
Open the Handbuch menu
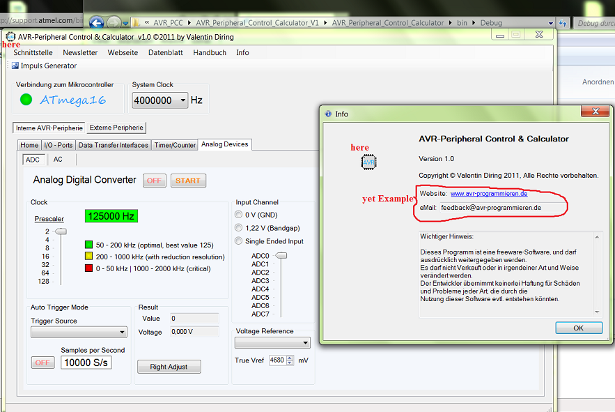[x=209, y=52]
